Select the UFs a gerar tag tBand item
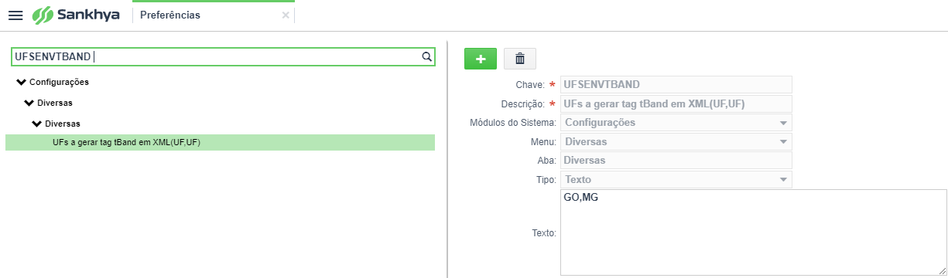948x278 pixels. 220,143
